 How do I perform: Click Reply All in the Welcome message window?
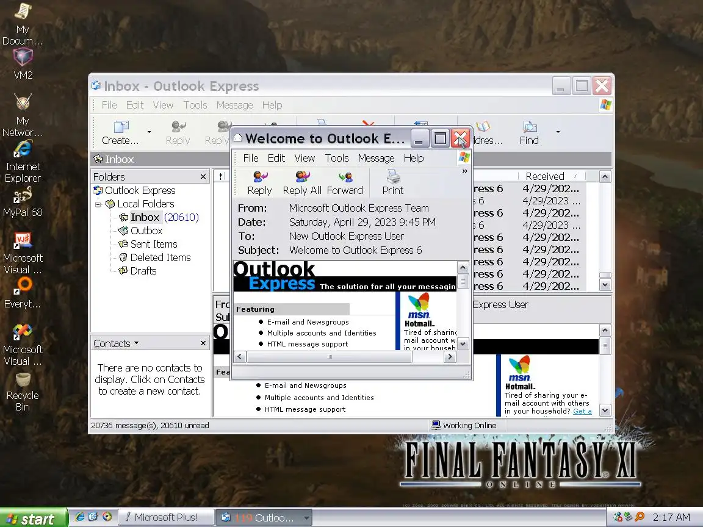(x=302, y=183)
